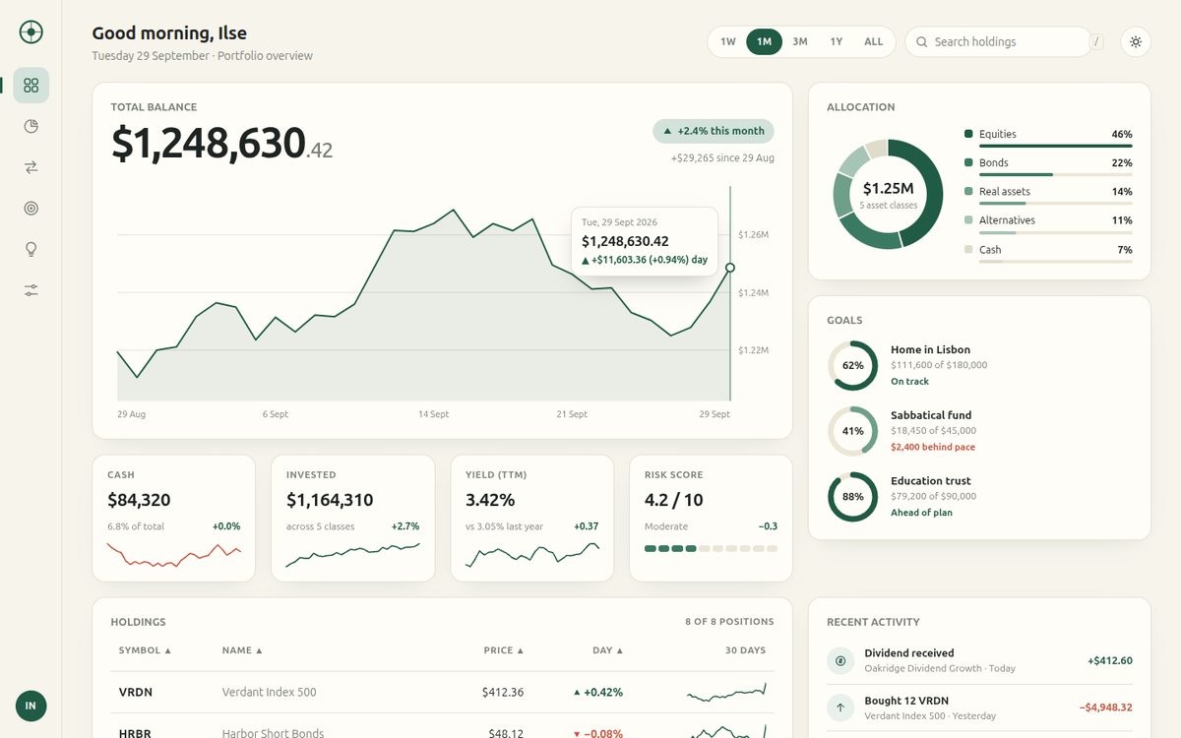The image size is (1181, 738).
Task: Click the Ahead of plan status
Action: [x=921, y=513]
